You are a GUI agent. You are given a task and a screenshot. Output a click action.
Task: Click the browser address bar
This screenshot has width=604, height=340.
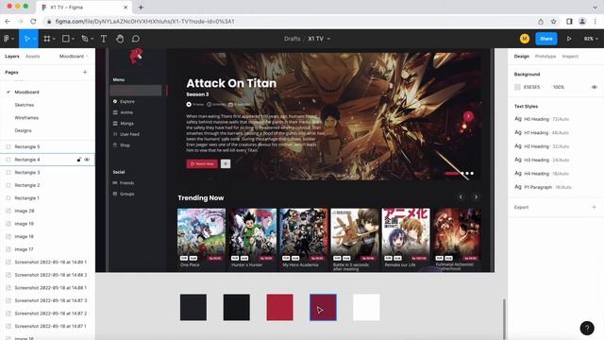coord(289,21)
